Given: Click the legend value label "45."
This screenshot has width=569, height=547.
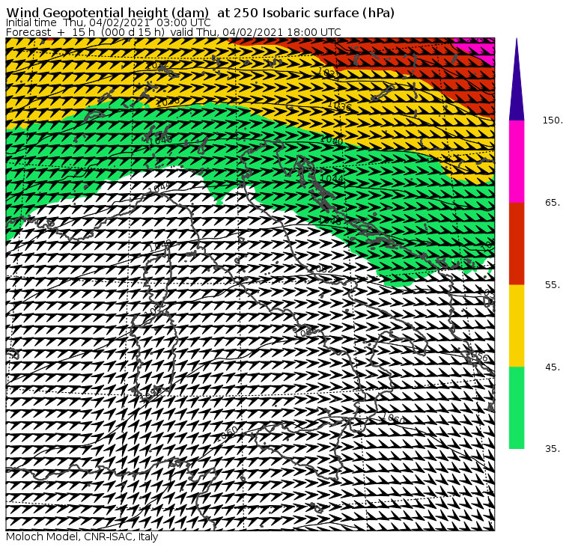Looking at the screenshot, I should [x=553, y=367].
